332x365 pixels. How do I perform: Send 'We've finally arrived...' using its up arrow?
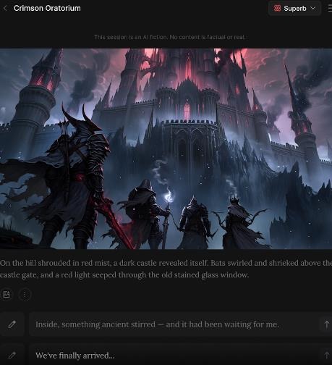[x=326, y=355]
